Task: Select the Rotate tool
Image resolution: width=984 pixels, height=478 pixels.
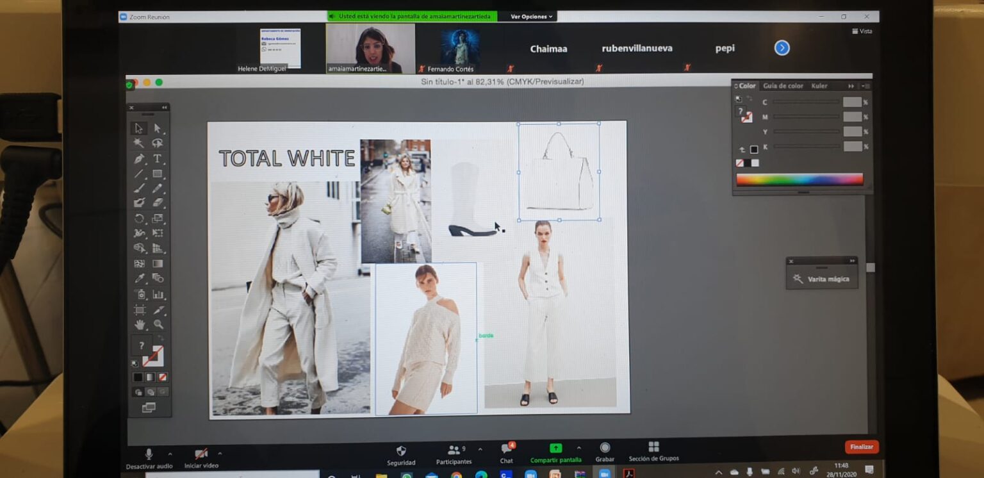Action: pos(139,218)
